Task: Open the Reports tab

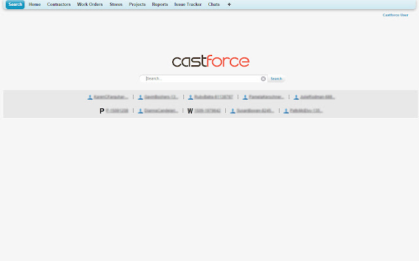Action: [x=160, y=5]
